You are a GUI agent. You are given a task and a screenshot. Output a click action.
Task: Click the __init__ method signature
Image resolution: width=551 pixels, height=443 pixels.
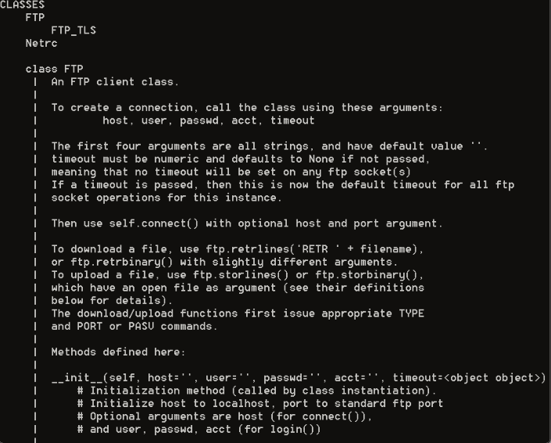[298, 378]
